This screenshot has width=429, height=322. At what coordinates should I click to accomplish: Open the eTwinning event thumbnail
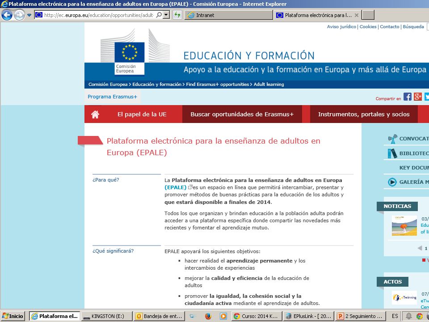404,297
